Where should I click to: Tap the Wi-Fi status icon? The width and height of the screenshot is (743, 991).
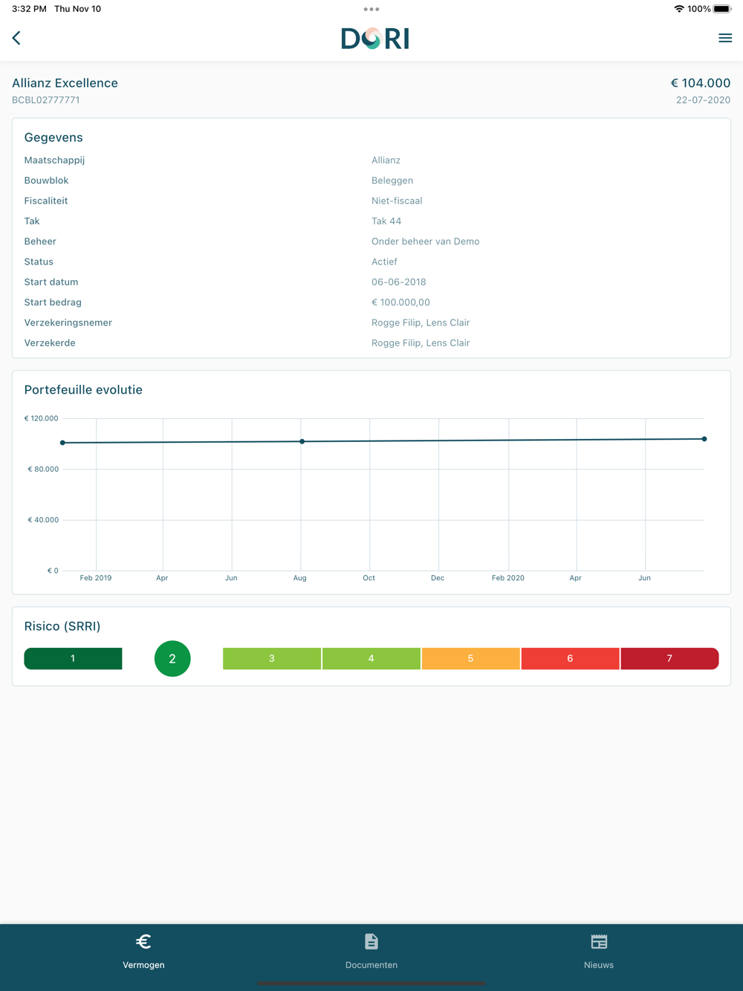[x=679, y=9]
